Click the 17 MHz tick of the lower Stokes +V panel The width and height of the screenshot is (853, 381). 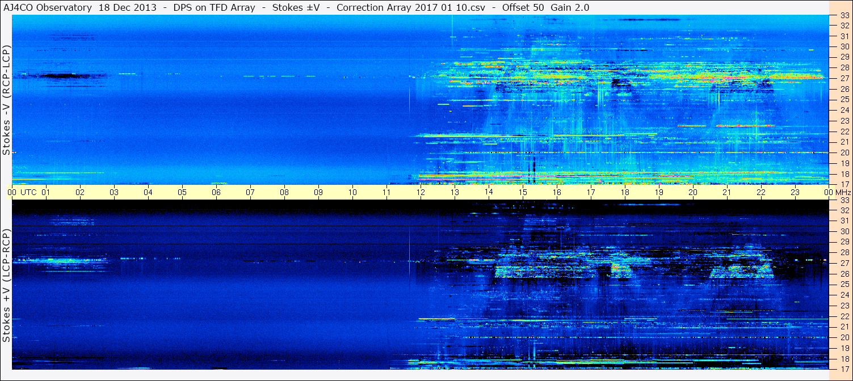844,369
